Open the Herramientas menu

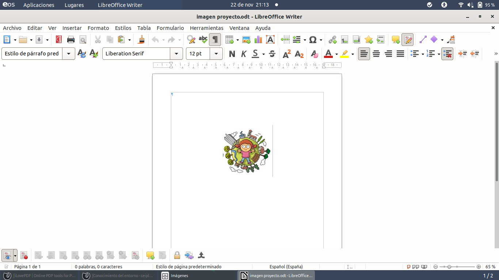coord(206,28)
